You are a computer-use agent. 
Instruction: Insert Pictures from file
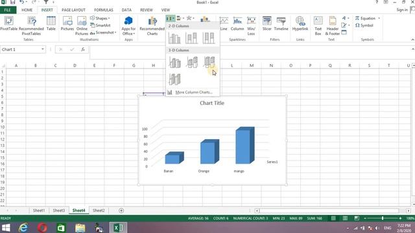pos(67,24)
